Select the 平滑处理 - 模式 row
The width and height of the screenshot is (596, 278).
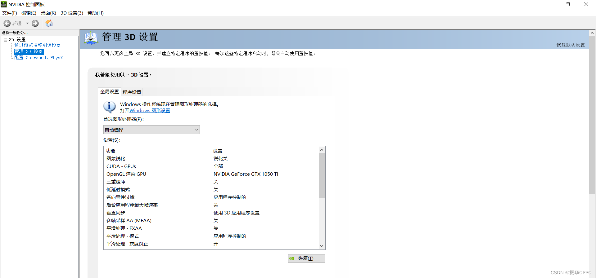click(x=211, y=236)
